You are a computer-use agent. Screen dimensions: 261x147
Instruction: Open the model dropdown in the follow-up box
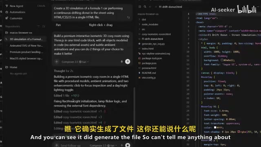click(103, 145)
